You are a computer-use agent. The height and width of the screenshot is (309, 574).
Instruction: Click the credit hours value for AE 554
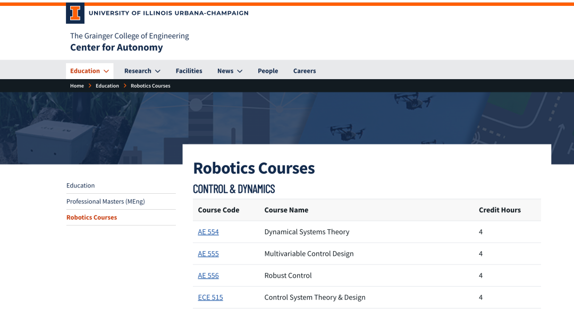pos(480,232)
